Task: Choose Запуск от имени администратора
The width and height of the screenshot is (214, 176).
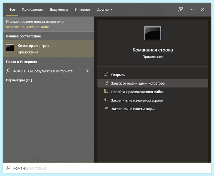Action: [153, 83]
